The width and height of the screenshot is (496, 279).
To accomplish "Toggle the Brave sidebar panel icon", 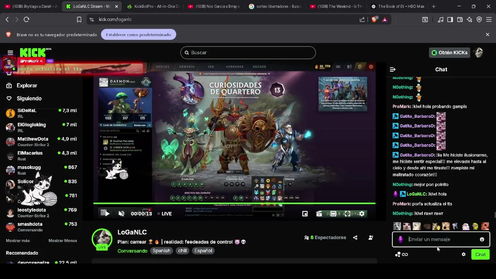I will tap(450, 19).
